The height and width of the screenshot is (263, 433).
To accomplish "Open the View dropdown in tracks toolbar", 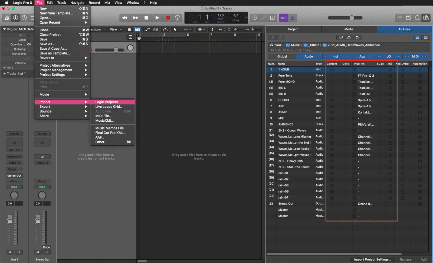I will (x=116, y=29).
